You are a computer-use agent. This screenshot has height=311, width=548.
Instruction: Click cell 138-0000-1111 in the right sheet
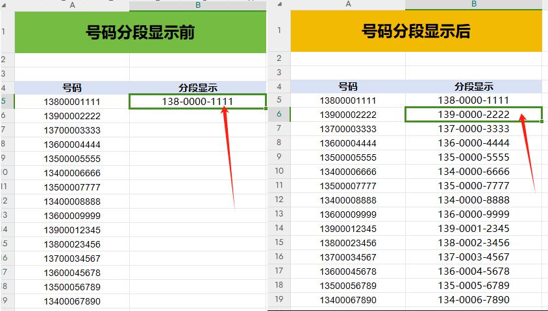[x=474, y=100]
